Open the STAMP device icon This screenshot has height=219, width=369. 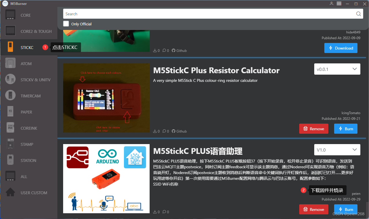coord(10,144)
